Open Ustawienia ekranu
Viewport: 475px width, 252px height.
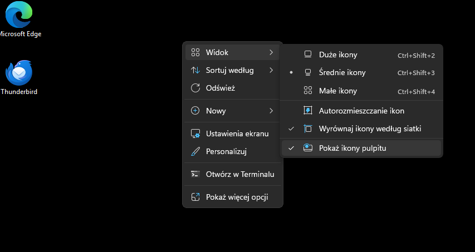click(237, 134)
